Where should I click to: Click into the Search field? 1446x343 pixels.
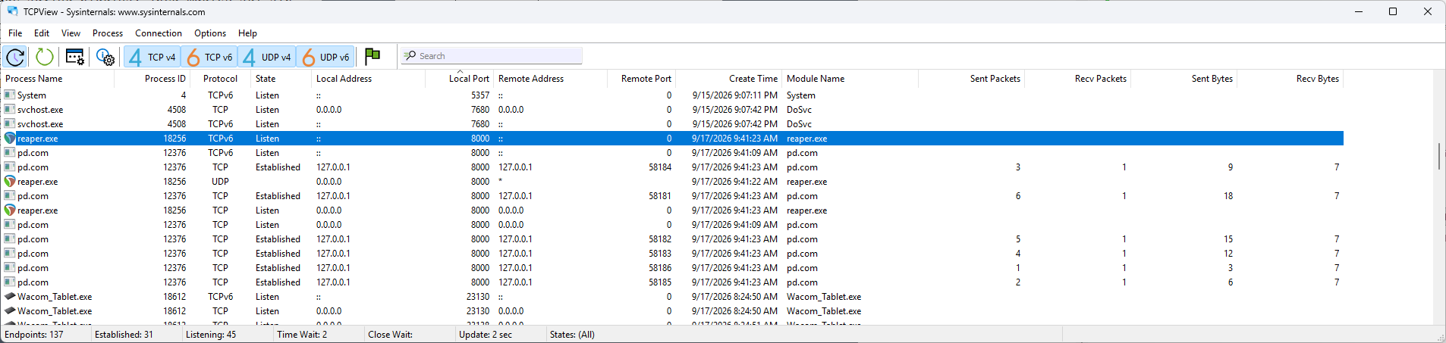[x=492, y=56]
